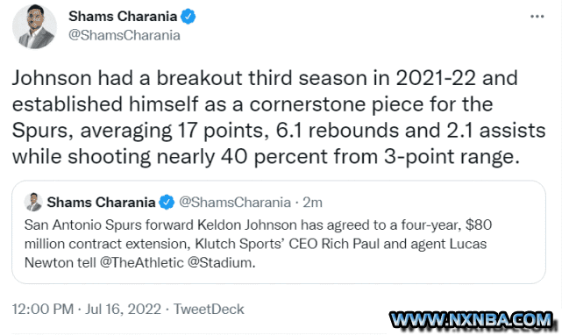Click the WWW.NXNBA.COM watermark logo
This screenshot has height=335, width=562.
coord(471,319)
